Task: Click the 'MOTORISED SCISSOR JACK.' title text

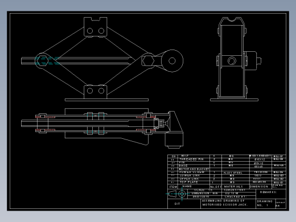Action: click(x=225, y=204)
